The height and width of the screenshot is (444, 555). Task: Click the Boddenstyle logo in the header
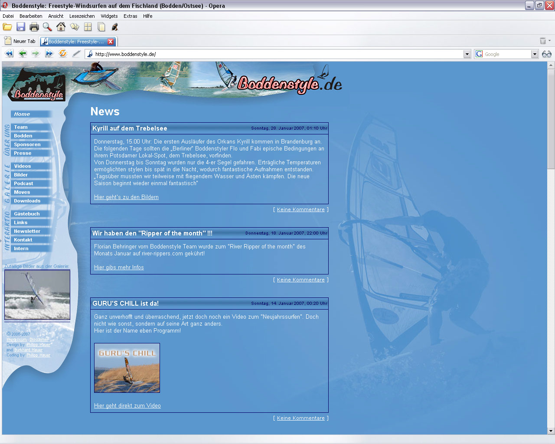pos(37,85)
